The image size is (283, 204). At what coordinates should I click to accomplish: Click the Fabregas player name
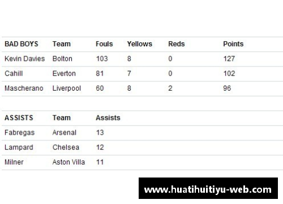(20, 132)
